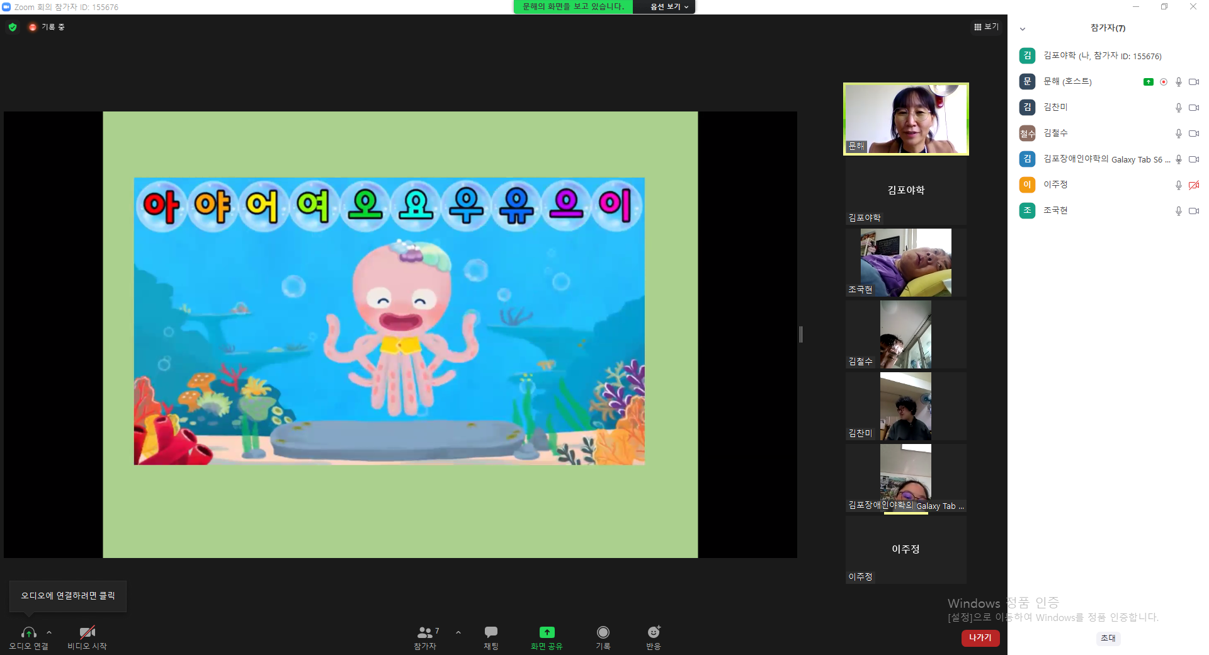Click the 참가자(7) panel header
Image resolution: width=1209 pixels, height=655 pixels.
tap(1108, 28)
